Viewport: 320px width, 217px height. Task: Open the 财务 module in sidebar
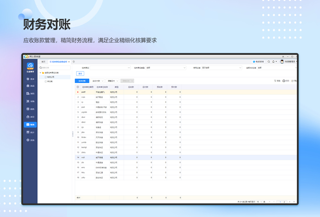(x=30, y=125)
